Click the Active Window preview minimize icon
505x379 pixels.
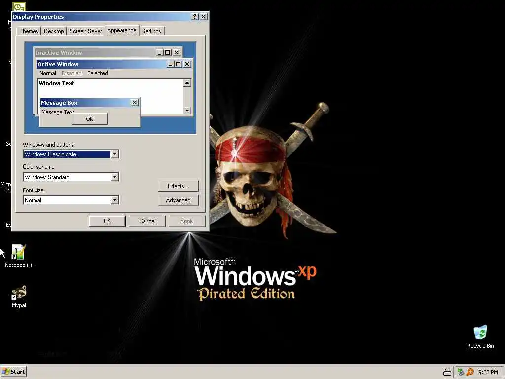170,64
